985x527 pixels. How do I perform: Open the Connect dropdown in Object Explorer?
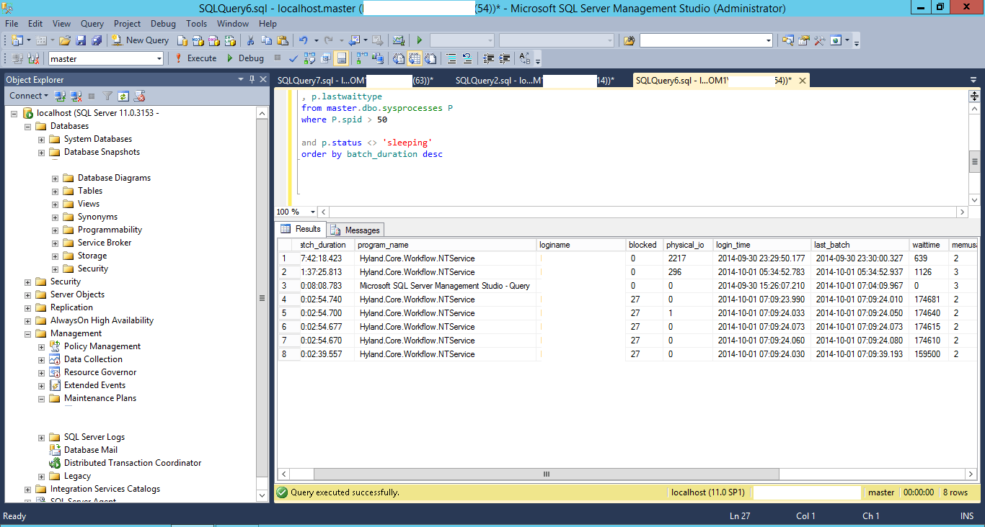[x=29, y=96]
